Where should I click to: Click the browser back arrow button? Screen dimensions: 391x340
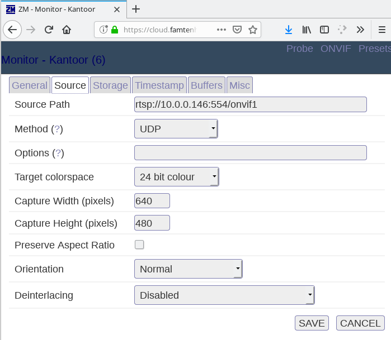(12, 30)
